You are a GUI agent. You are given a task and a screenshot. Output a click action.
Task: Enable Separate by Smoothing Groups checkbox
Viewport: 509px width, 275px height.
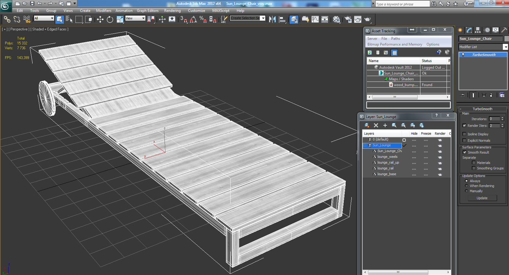474,168
